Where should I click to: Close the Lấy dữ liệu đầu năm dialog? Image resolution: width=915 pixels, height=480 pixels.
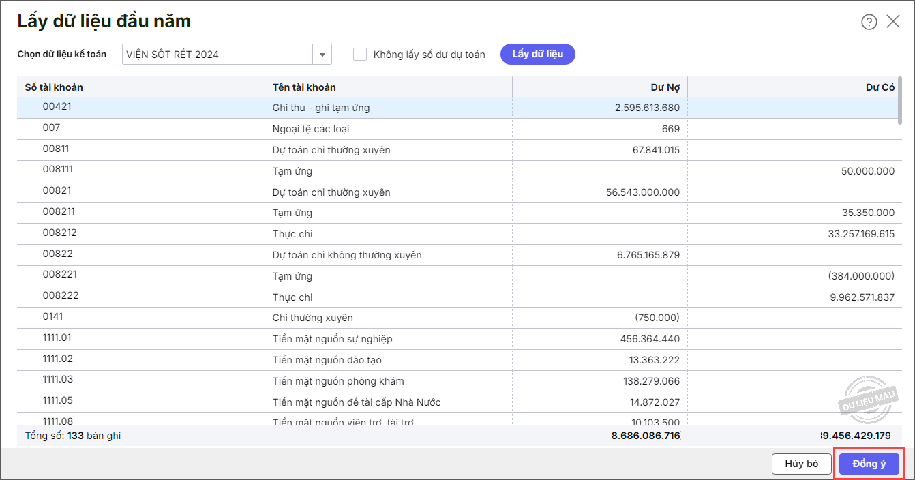click(893, 22)
